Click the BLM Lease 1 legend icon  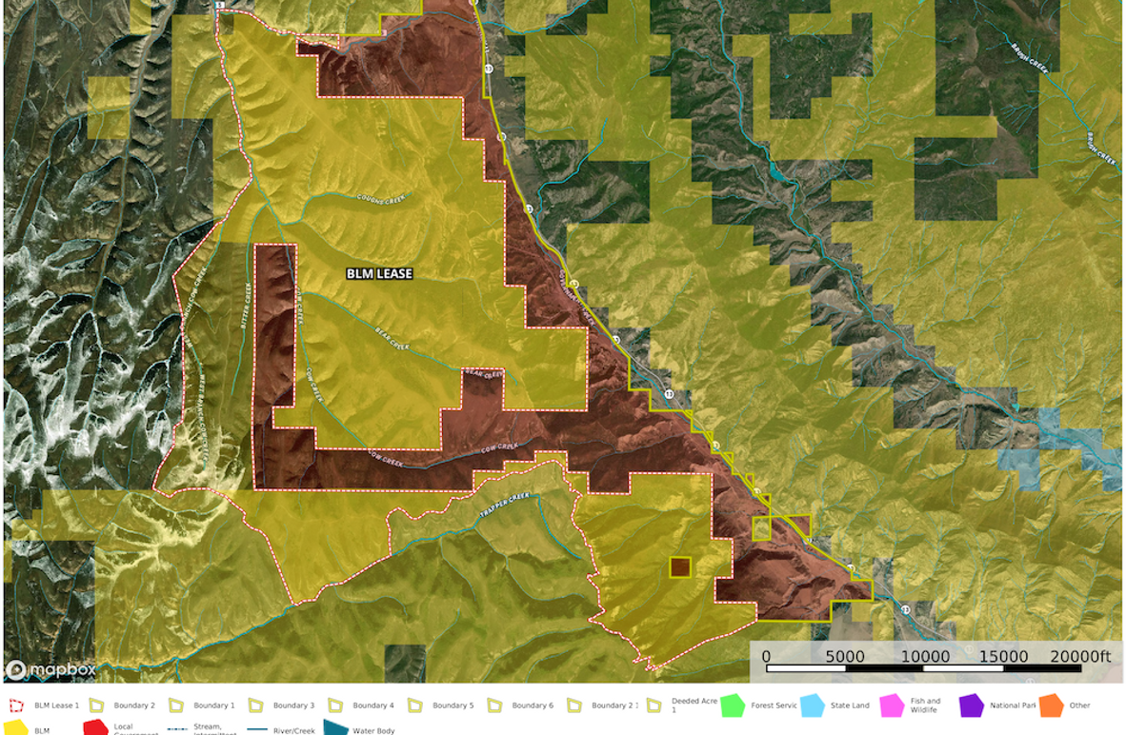[16, 705]
